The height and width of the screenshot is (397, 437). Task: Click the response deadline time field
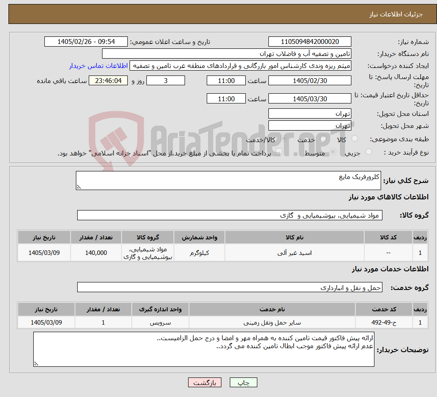click(226, 81)
